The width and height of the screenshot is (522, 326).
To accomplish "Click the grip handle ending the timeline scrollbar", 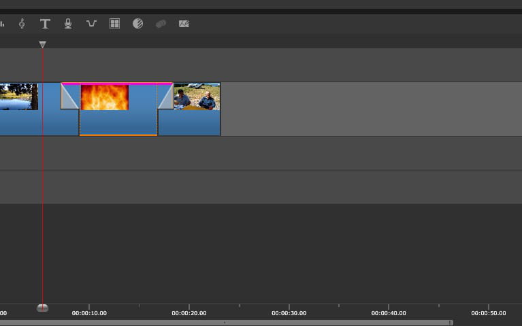I will click(451, 323).
